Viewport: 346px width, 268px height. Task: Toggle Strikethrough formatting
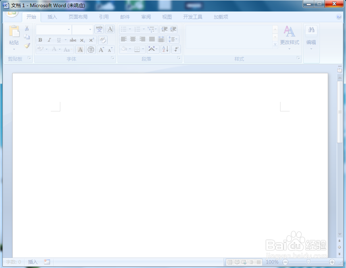(x=73, y=40)
